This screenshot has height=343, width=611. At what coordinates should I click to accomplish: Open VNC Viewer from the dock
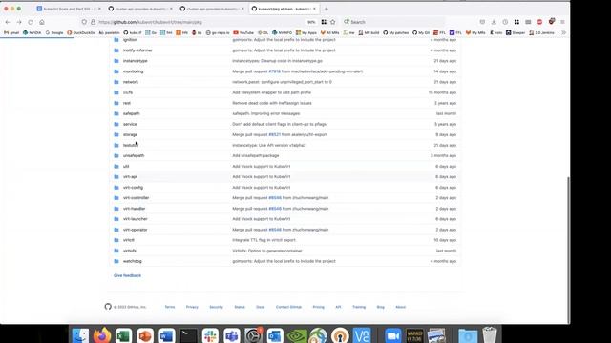point(361,335)
